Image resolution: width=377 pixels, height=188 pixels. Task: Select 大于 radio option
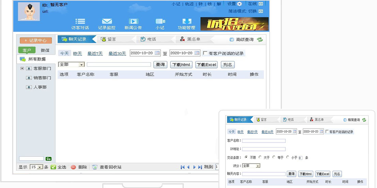coord(260,157)
